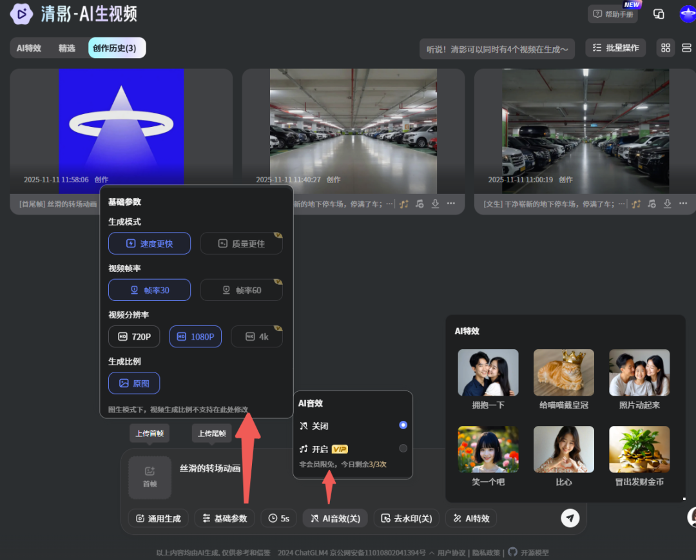Choose the 帧率30 frame rate

click(x=150, y=290)
